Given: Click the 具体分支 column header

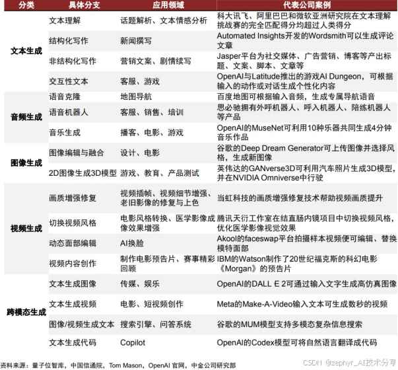Looking at the screenshot, I should coord(84,5).
